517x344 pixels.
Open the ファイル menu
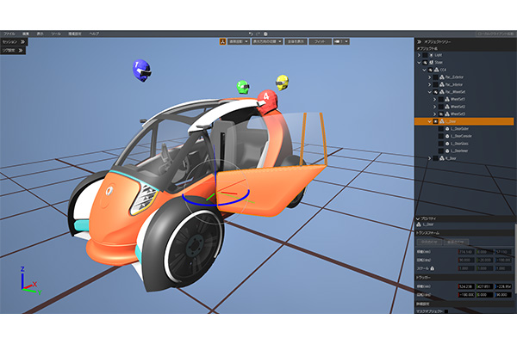[9, 34]
